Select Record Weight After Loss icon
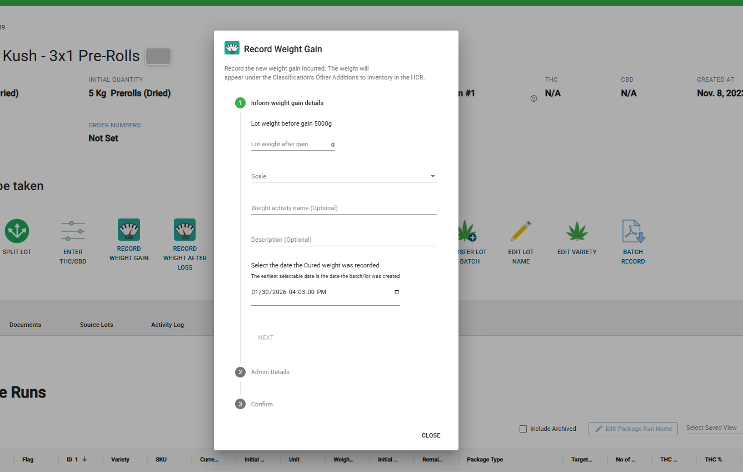 point(184,230)
